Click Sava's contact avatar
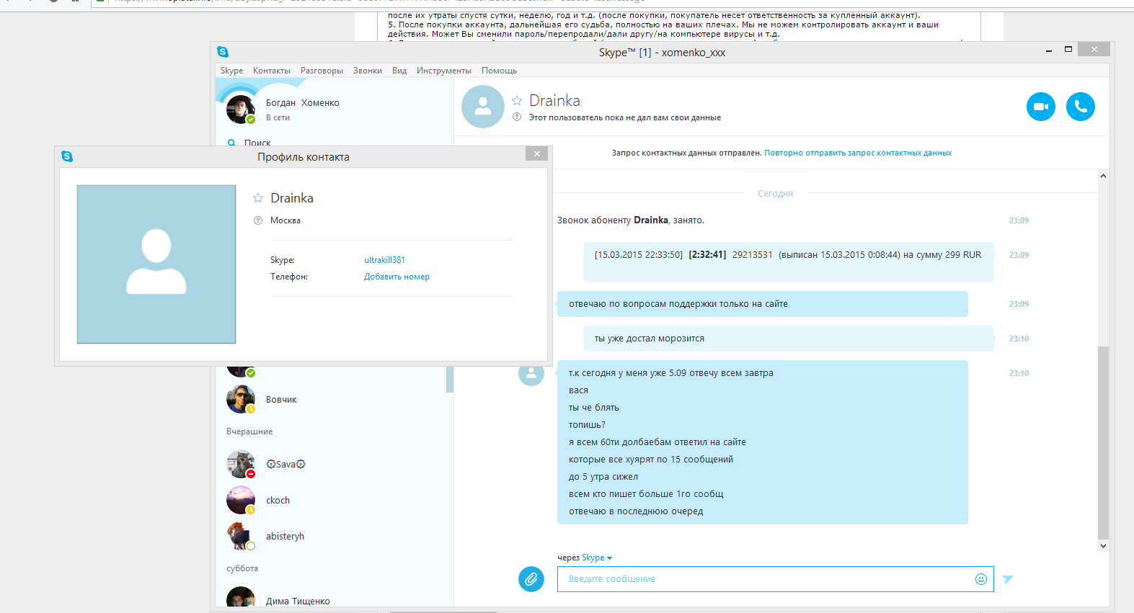Screen dimensions: 1134x613 click(x=241, y=464)
